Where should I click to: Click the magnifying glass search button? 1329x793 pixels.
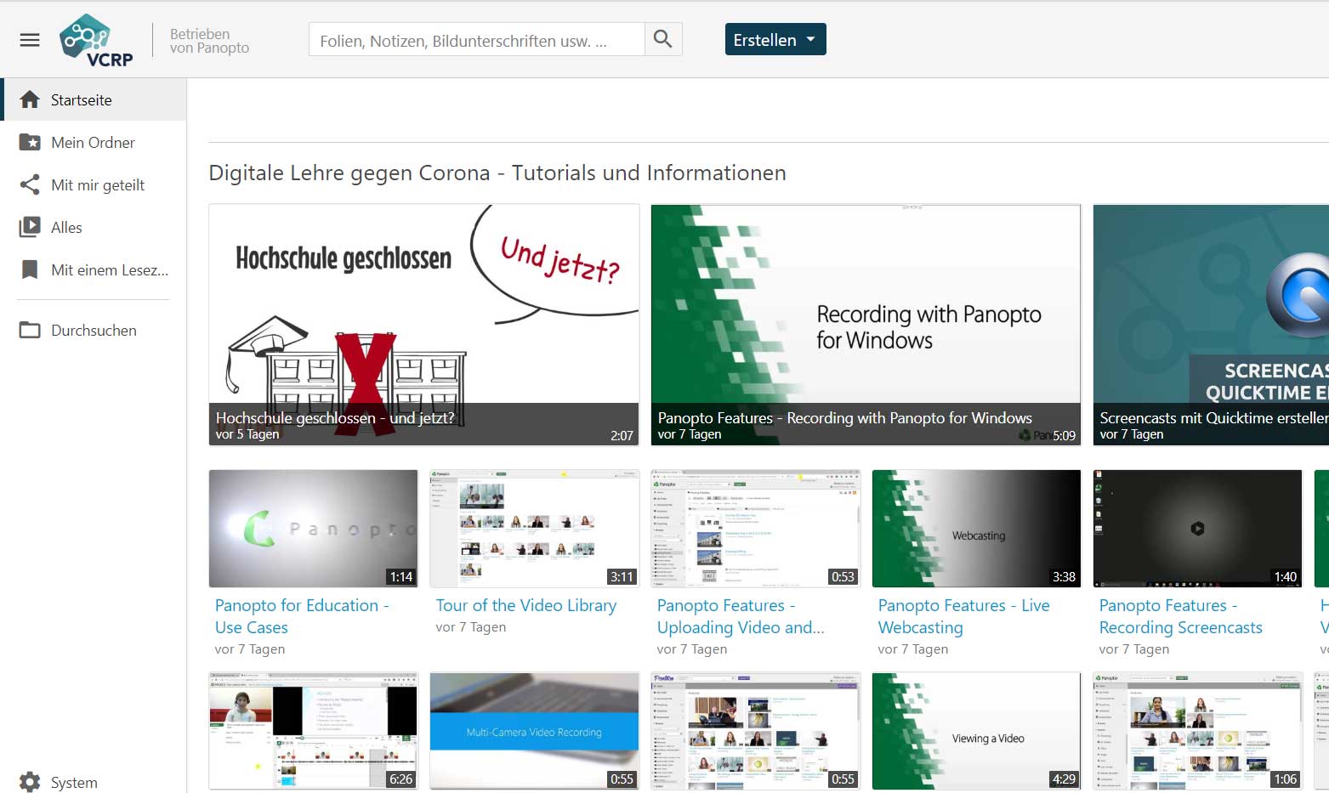(663, 39)
